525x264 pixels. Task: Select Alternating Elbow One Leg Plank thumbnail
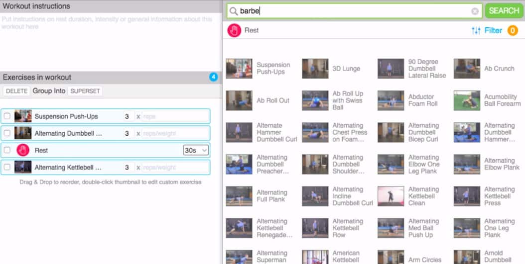point(391,164)
